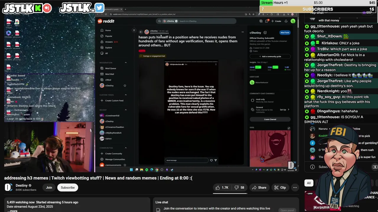Click the Create Channel button

pos(270,119)
